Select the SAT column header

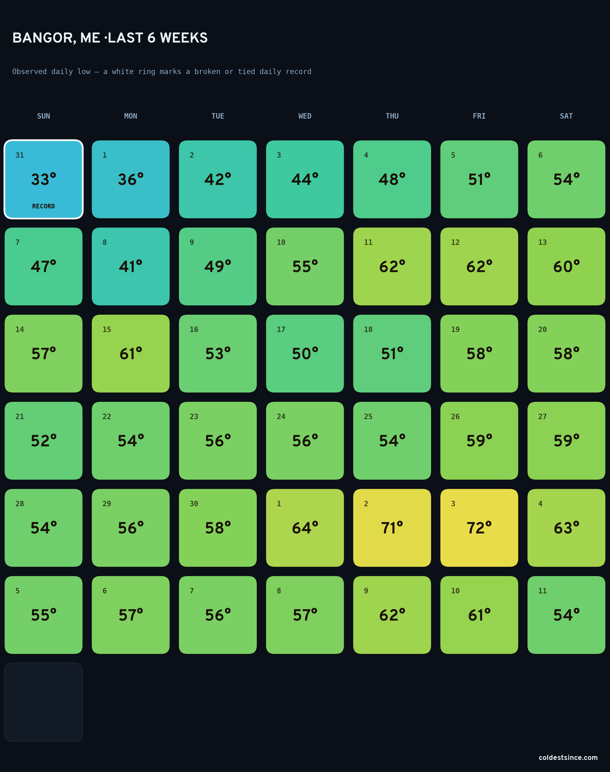click(566, 116)
